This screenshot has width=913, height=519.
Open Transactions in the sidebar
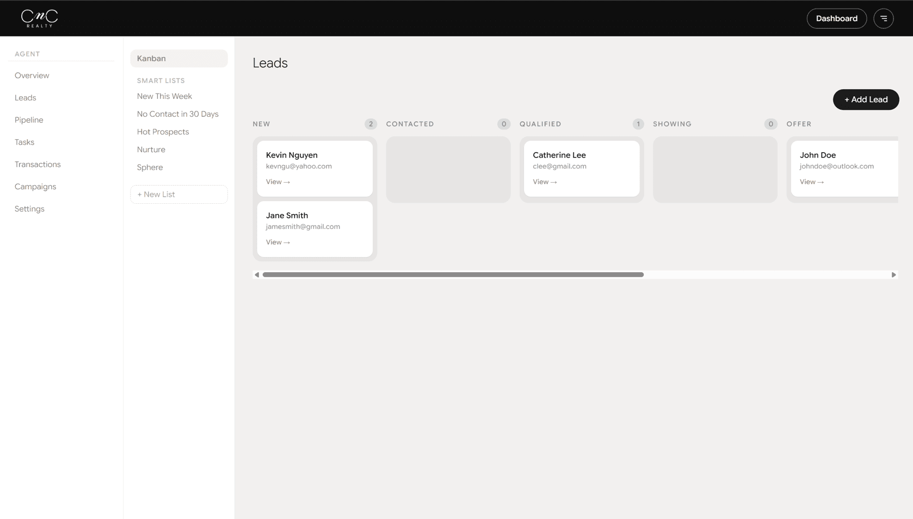38,165
